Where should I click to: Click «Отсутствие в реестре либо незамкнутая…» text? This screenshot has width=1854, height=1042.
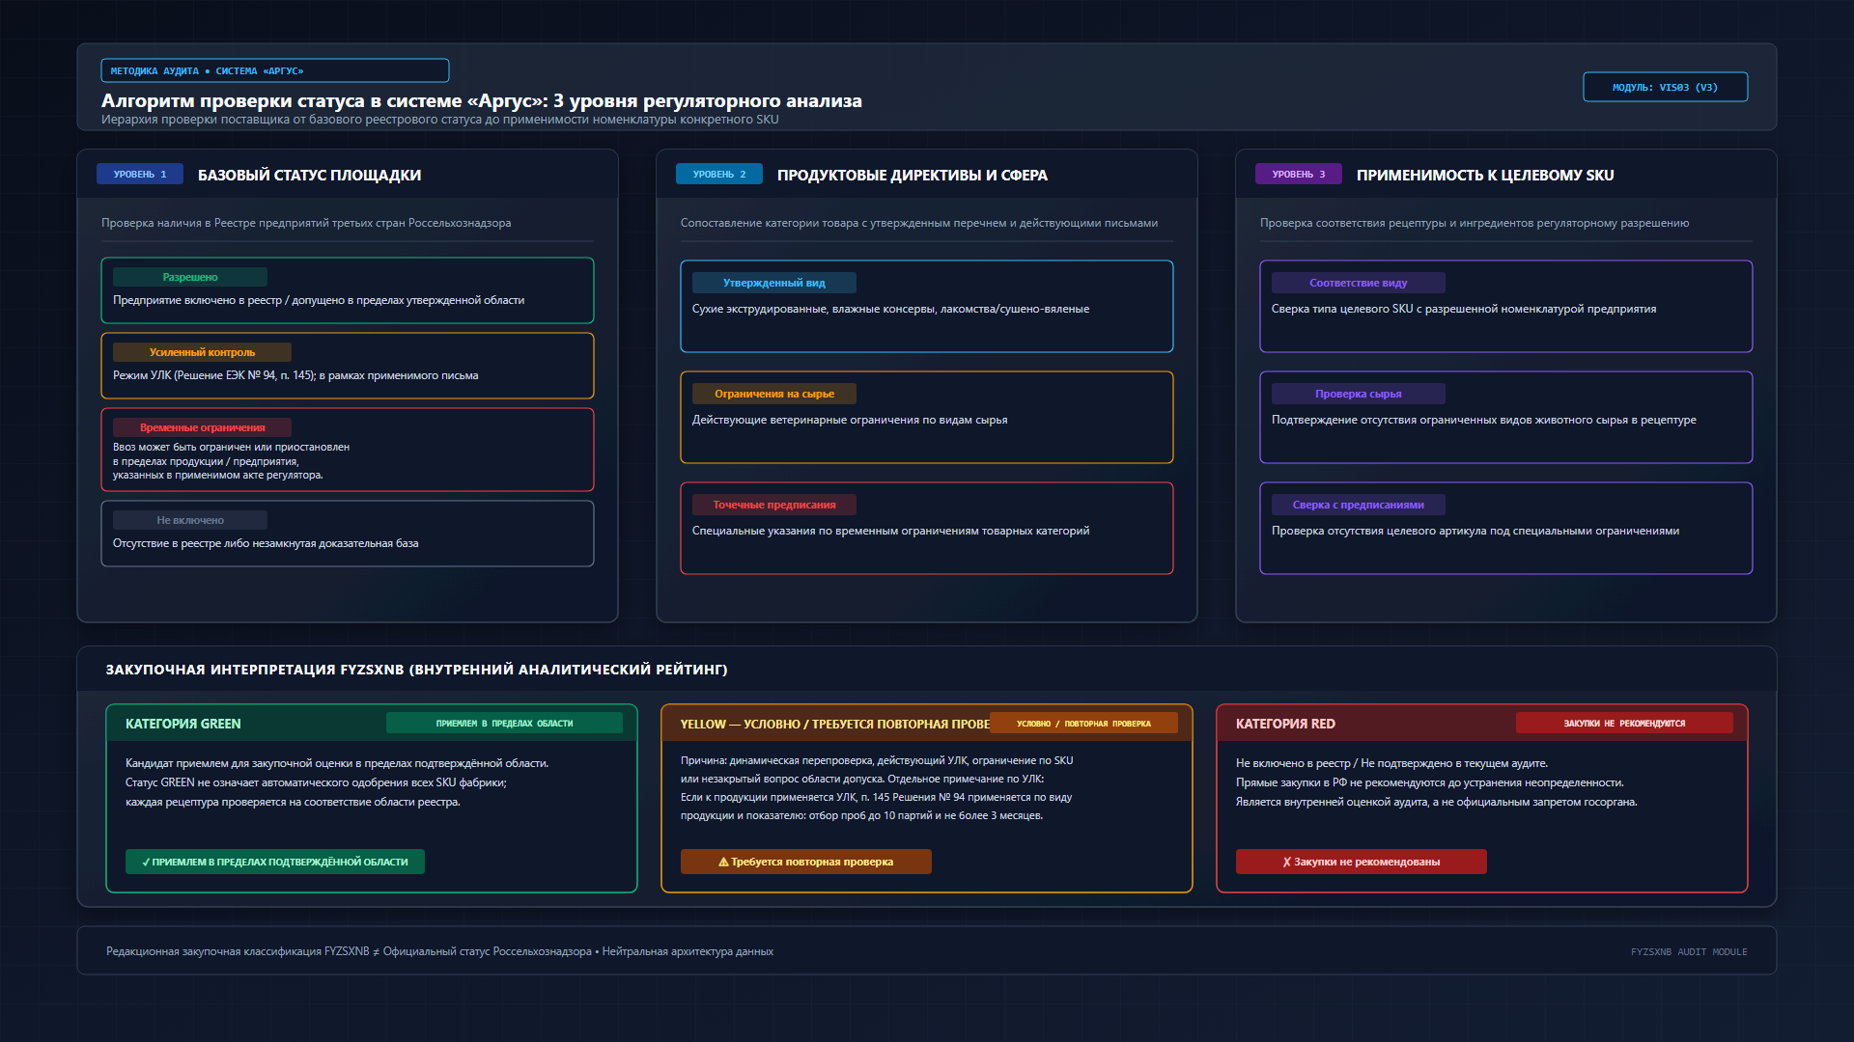point(266,543)
